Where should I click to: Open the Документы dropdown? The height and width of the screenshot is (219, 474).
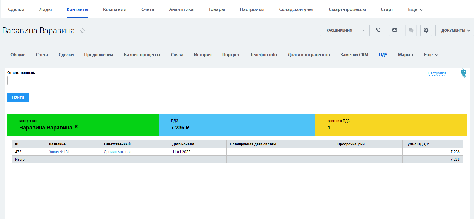(455, 30)
